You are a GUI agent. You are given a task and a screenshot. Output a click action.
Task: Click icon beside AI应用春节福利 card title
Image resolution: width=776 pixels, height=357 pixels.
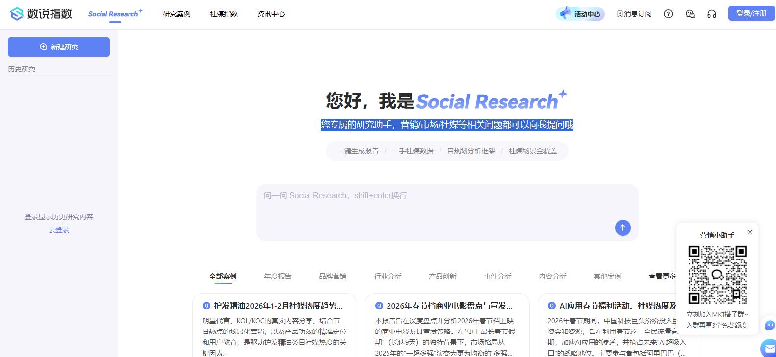(552, 306)
